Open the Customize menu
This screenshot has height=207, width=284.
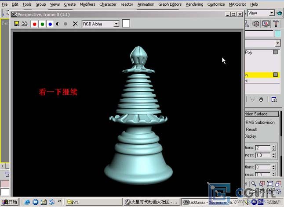[216, 4]
